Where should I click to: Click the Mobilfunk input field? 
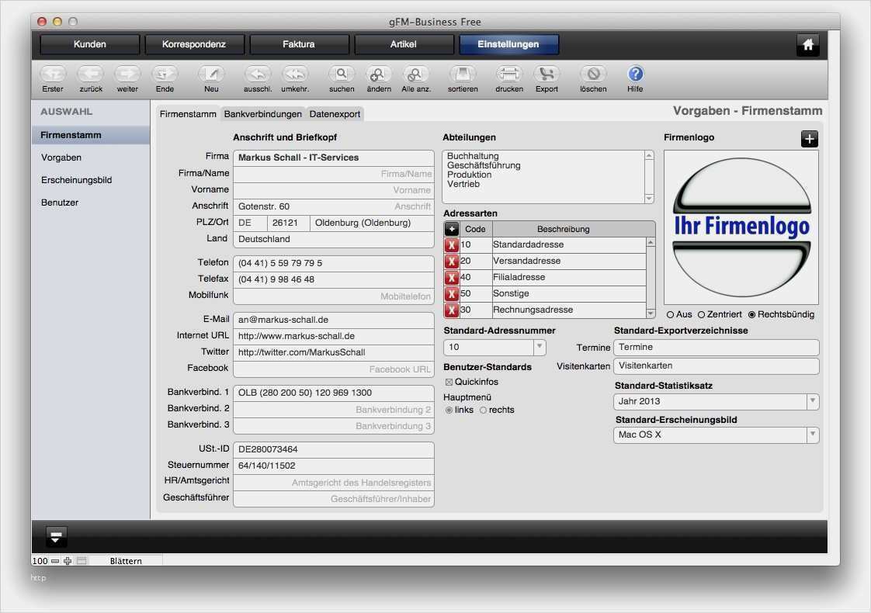click(334, 296)
